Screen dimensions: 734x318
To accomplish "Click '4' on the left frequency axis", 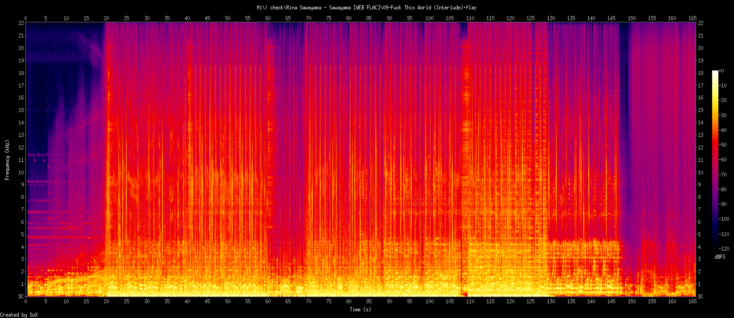I will pyautogui.click(x=22, y=247).
